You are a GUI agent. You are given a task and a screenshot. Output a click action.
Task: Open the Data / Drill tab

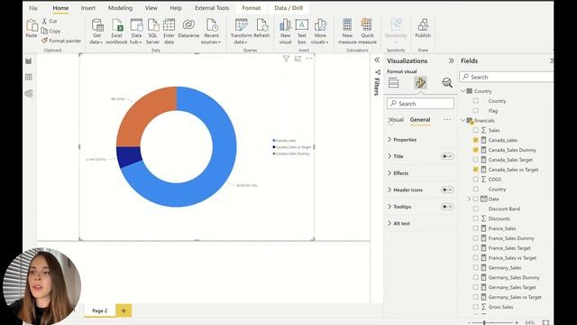[288, 8]
